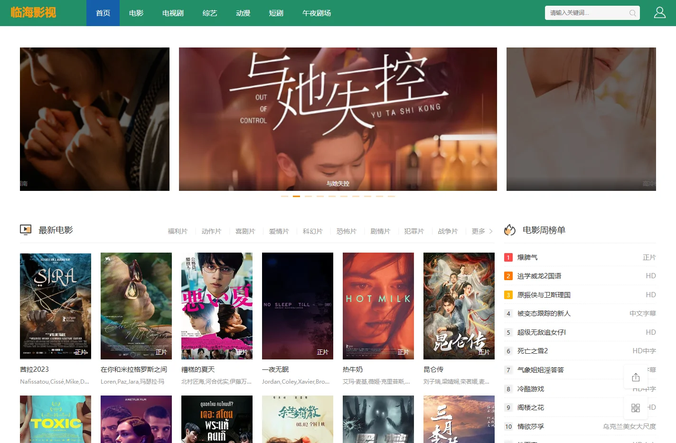676x443 pixels.
Task: Click the 在你和米拉格罗斯之间 title text
Action: coord(134,369)
